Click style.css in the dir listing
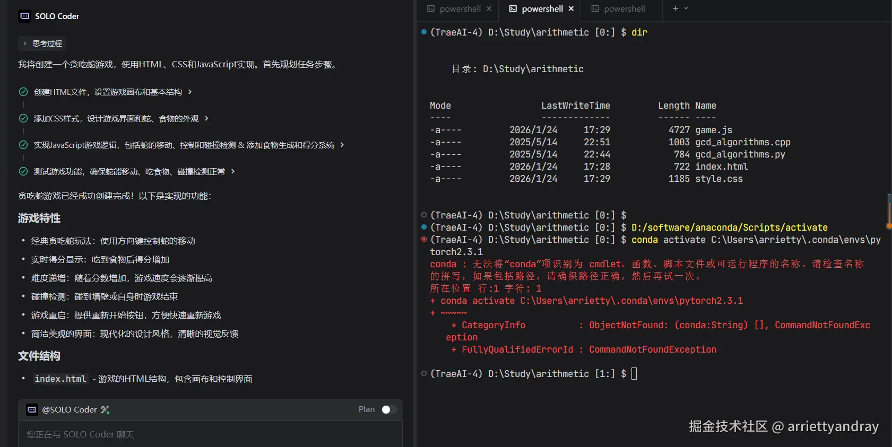Image resolution: width=892 pixels, height=447 pixels. coord(719,179)
